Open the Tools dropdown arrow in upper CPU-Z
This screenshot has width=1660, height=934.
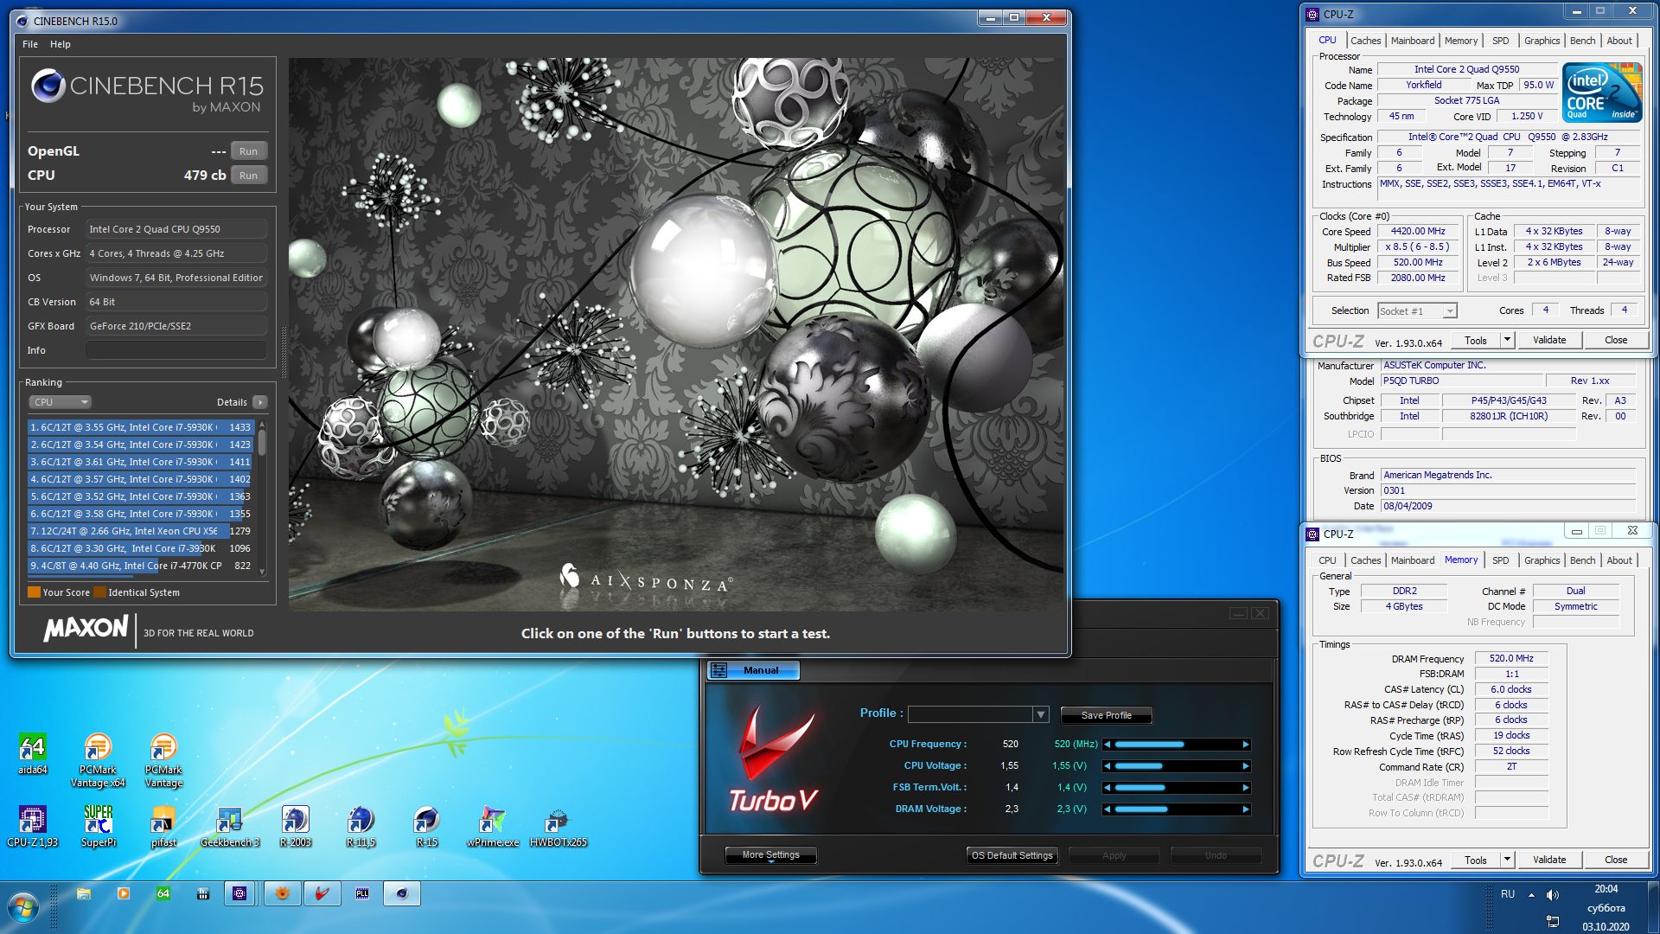1507,340
